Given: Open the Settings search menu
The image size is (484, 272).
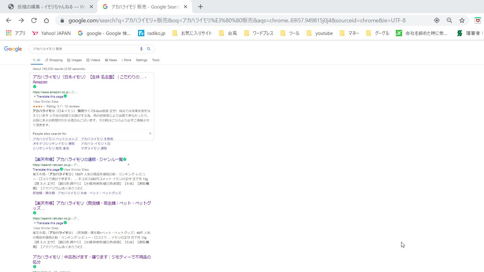Looking at the screenshot, I should click(141, 60).
